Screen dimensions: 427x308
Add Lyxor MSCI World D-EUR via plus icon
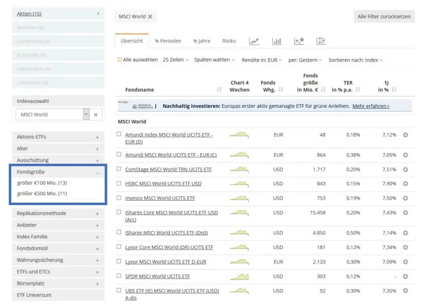pos(406,262)
